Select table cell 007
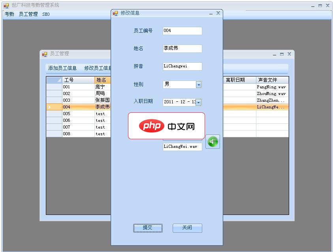333x252 pixels. pos(78,127)
